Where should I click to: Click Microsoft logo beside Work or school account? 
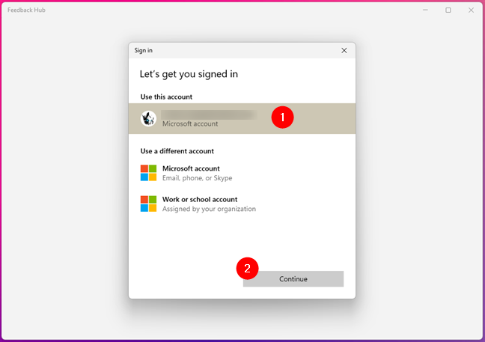148,204
